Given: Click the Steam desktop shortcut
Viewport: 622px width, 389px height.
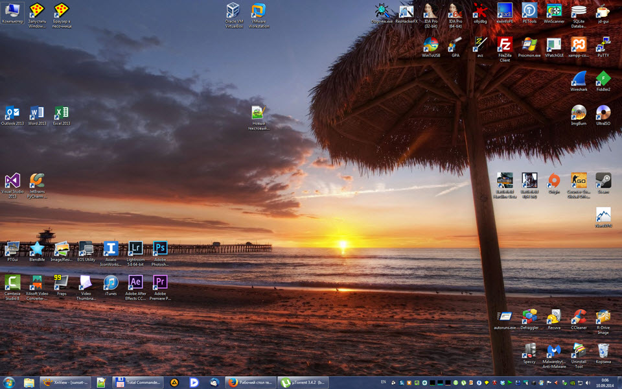Looking at the screenshot, I should tap(603, 183).
